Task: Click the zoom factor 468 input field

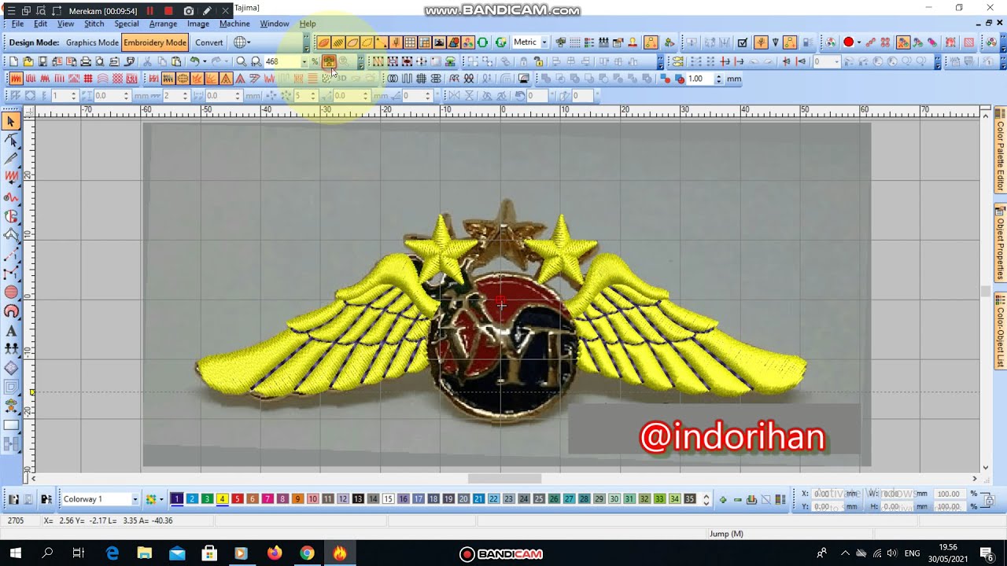Action: [281, 61]
